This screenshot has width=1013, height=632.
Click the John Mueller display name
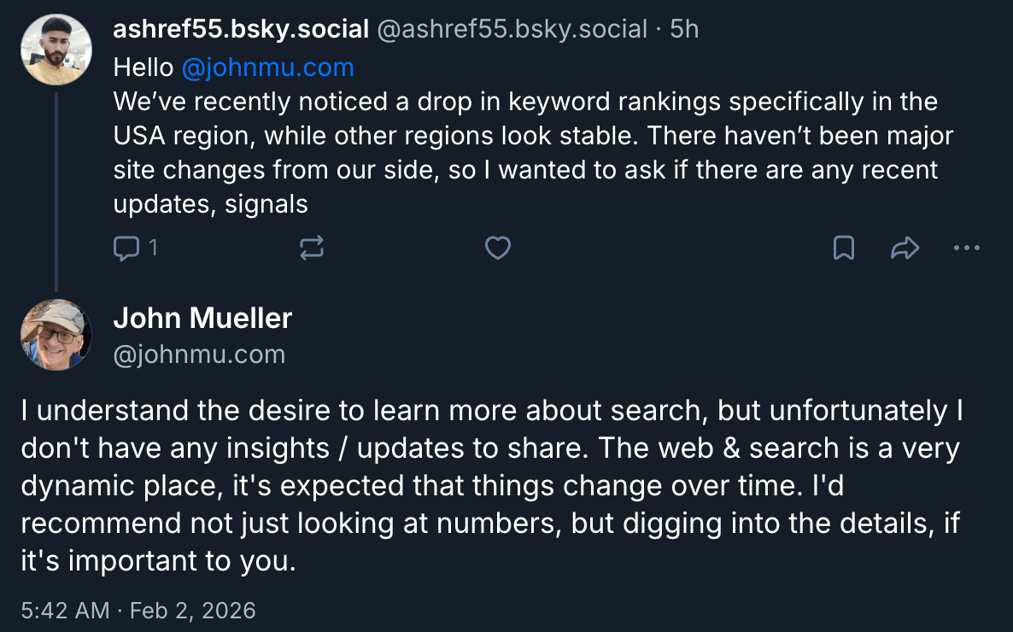(202, 319)
